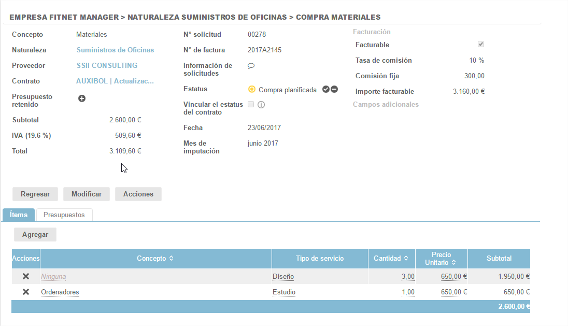The height and width of the screenshot is (326, 568).
Task: Open the Información de solicitudes comment bubble
Action: point(251,66)
